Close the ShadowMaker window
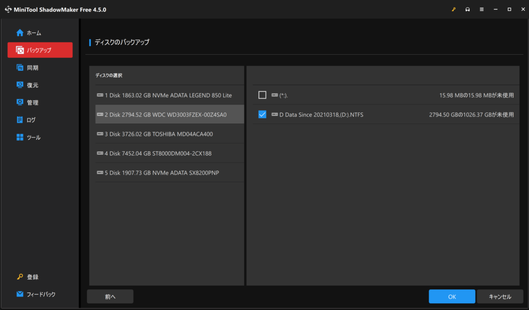This screenshot has height=310, width=529. tap(523, 9)
